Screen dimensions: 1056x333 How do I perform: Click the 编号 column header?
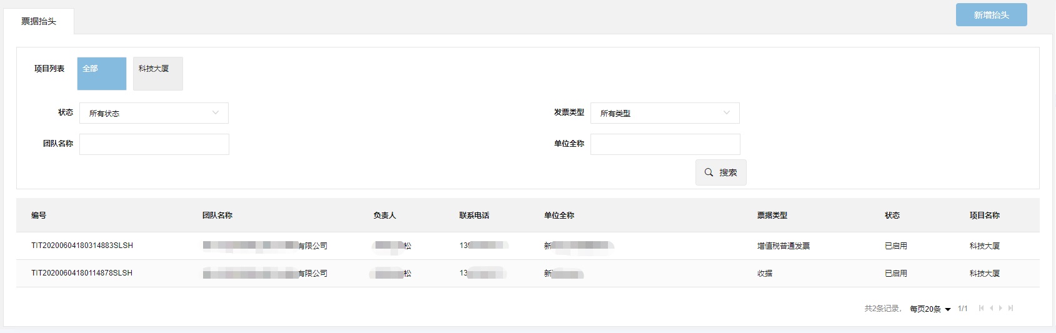point(39,216)
